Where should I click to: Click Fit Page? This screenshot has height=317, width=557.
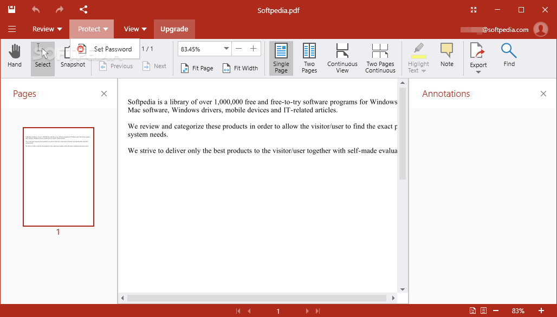click(197, 68)
